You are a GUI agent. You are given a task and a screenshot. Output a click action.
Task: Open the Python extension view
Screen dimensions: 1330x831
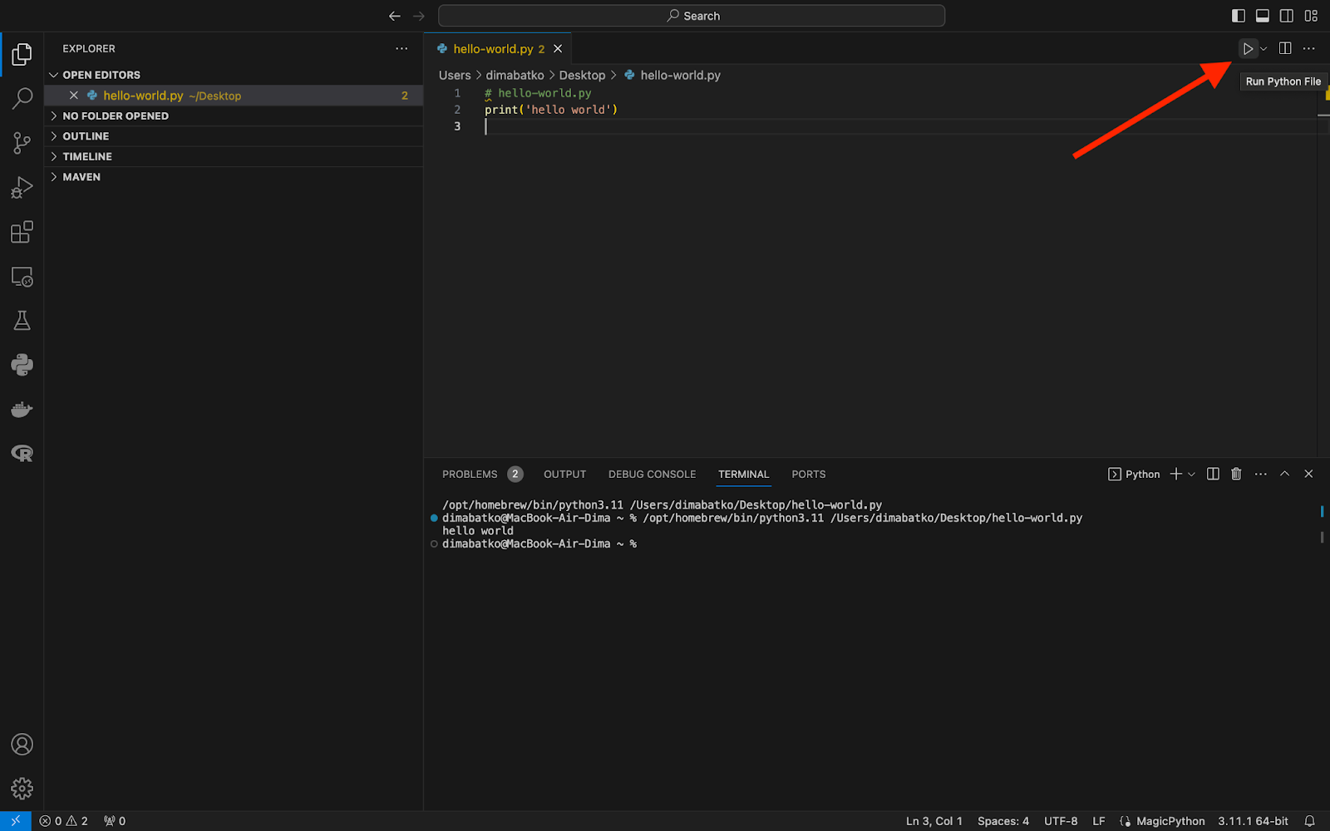(22, 365)
